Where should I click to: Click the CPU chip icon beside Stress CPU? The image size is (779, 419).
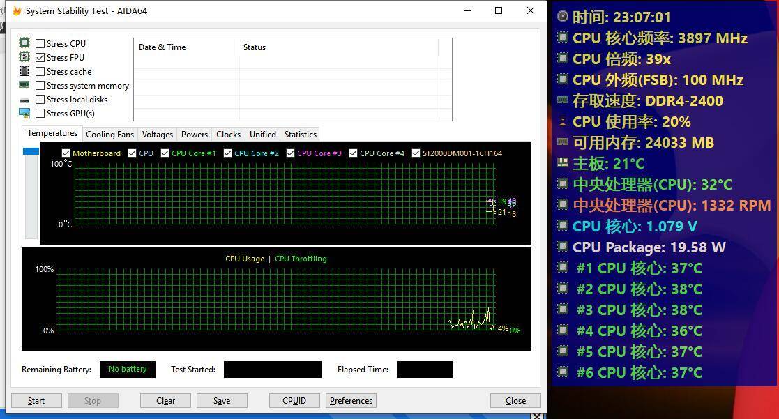tap(24, 43)
